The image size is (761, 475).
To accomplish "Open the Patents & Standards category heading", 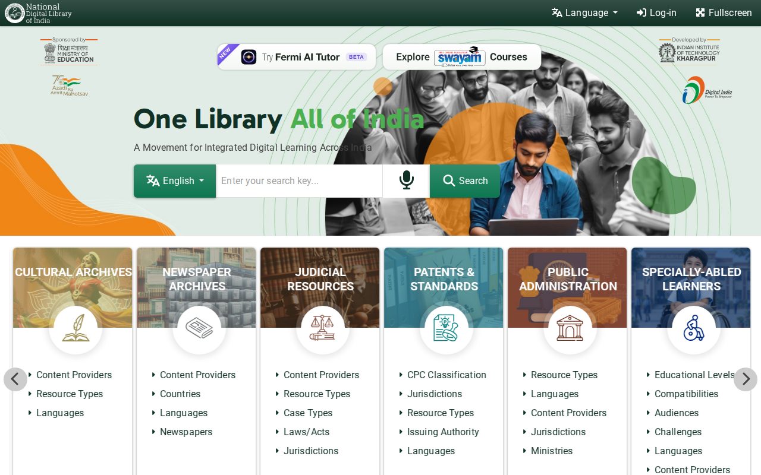I will point(444,279).
